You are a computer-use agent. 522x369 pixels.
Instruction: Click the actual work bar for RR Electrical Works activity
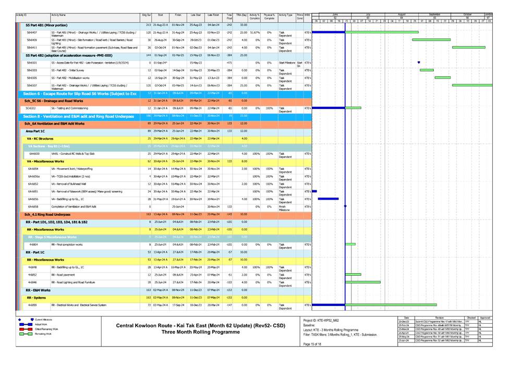click(329, 304)
